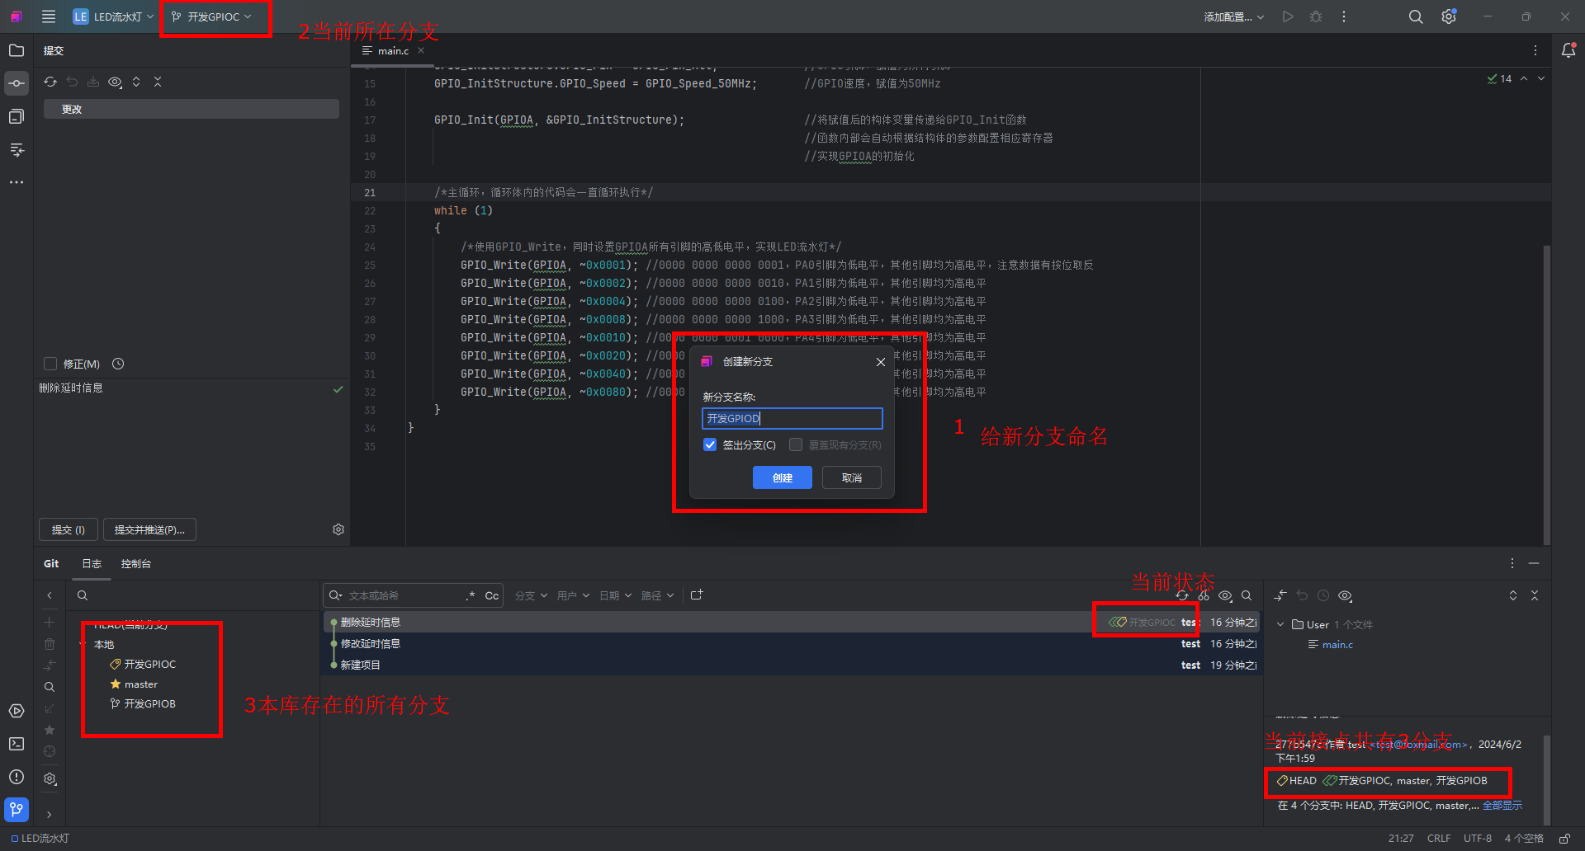Click Refresh icon in commit toolbar

coord(50,82)
